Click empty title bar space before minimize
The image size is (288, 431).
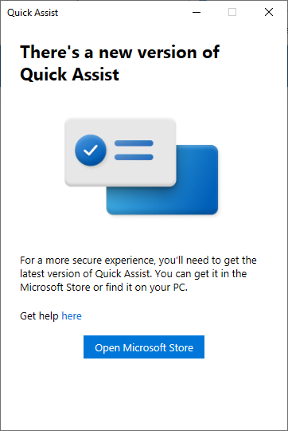pos(123,12)
